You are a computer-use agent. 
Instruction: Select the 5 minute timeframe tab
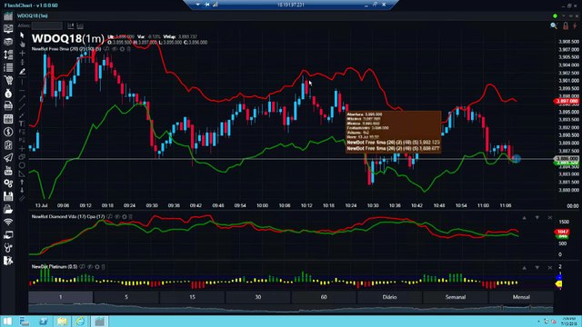point(126,297)
